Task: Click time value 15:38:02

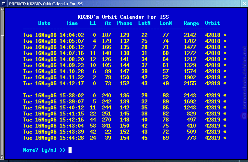Action: pyautogui.click(x=72, y=96)
